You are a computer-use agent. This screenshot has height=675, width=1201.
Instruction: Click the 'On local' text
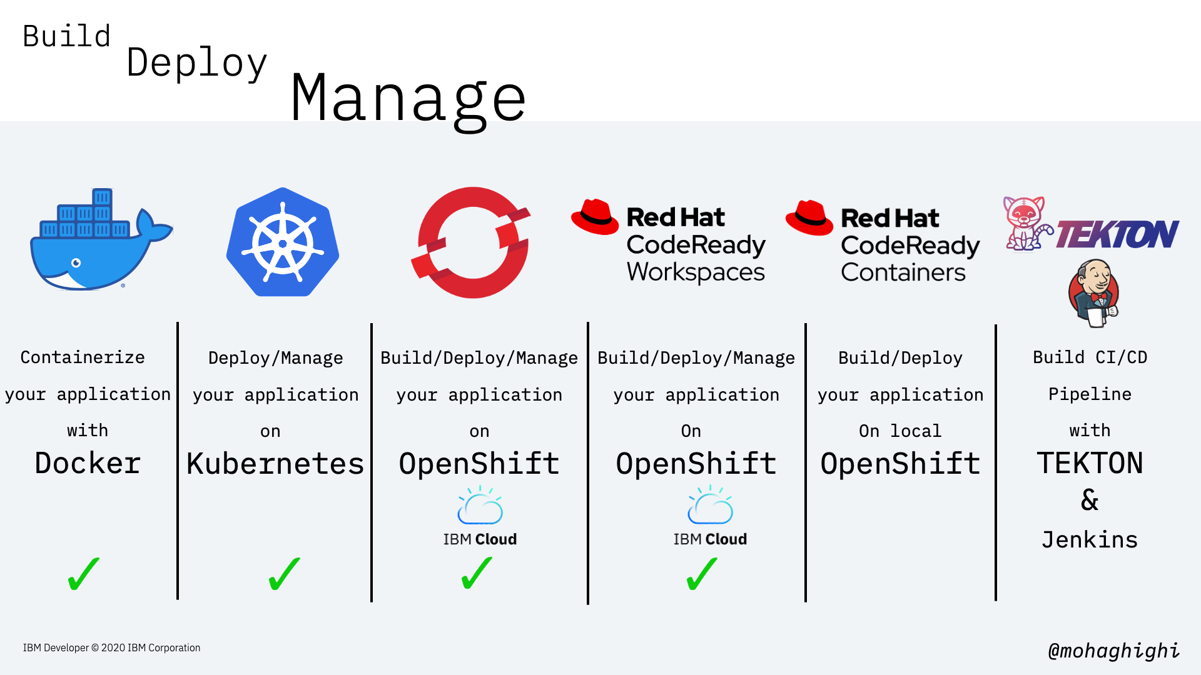(900, 431)
